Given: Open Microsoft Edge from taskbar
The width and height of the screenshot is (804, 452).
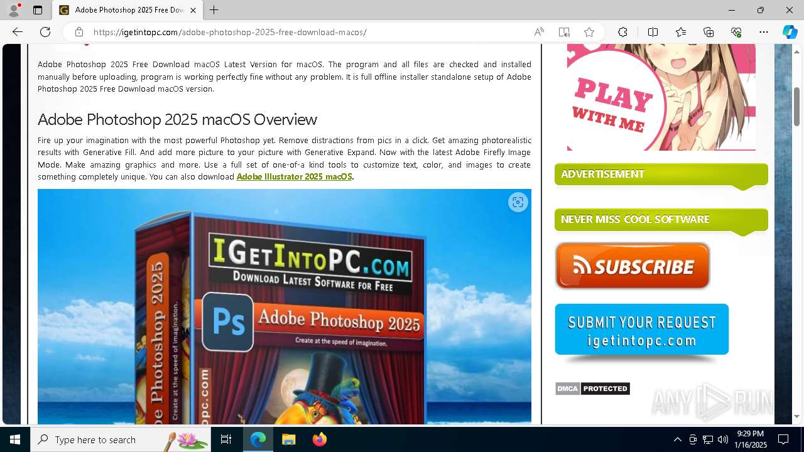Looking at the screenshot, I should 258,439.
